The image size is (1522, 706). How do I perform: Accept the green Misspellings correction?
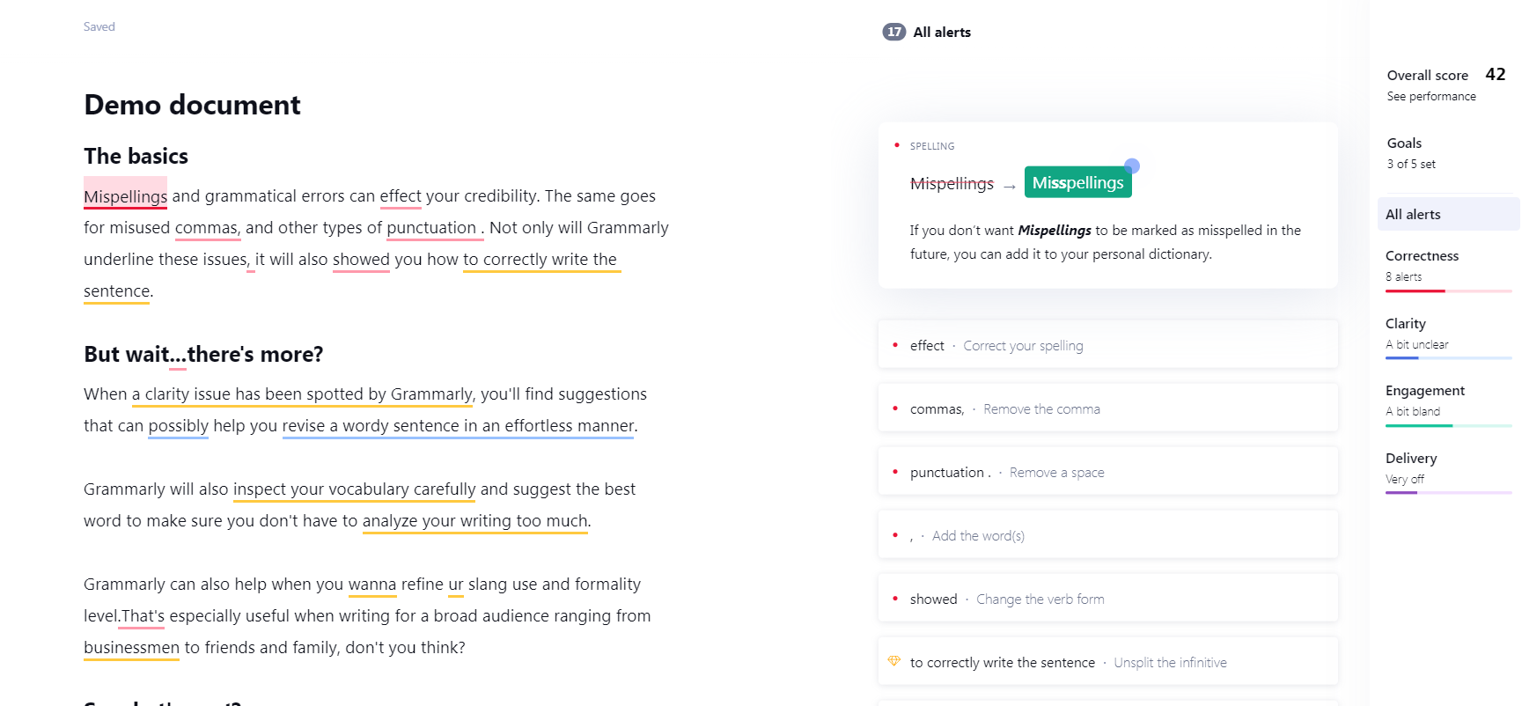[x=1077, y=182]
